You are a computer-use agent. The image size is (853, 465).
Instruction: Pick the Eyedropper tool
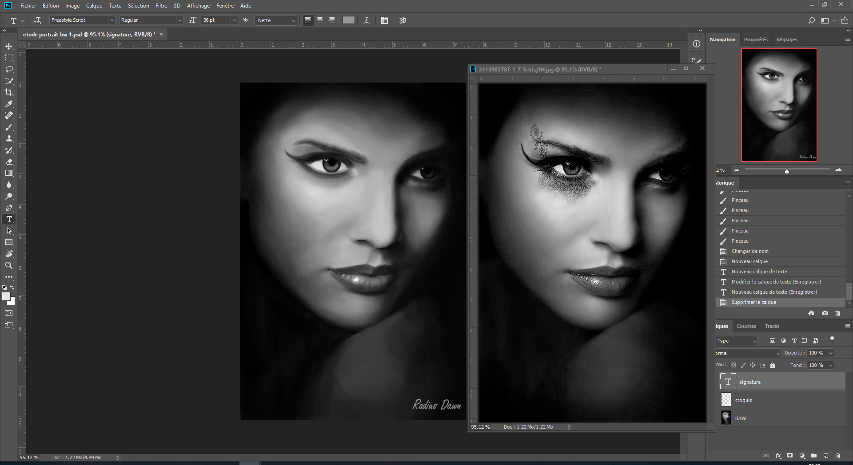click(9, 104)
